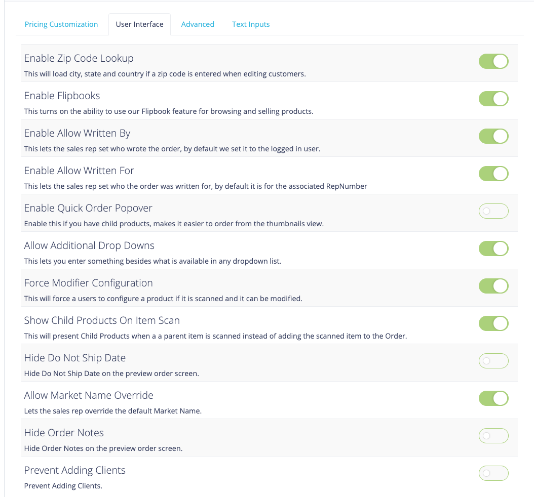
Task: Switch off Enable Allow Written For
Action: pos(493,174)
